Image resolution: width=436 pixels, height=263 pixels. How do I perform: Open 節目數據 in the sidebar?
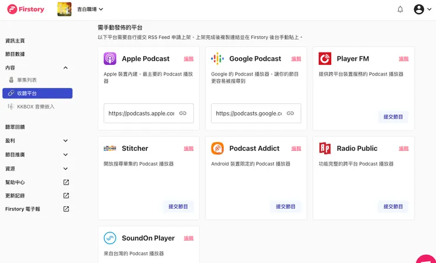point(15,54)
